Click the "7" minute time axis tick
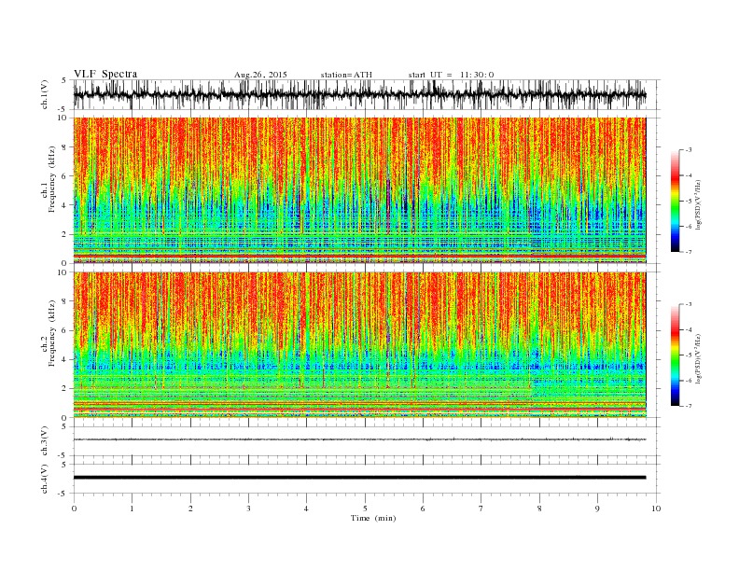Image resolution: width=739 pixels, height=571 pixels. [x=481, y=508]
